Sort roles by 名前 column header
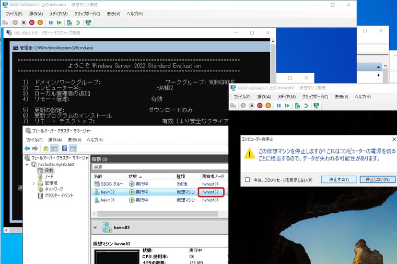 pos(109,176)
